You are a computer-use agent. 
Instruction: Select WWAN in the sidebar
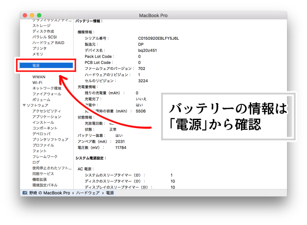39,77
